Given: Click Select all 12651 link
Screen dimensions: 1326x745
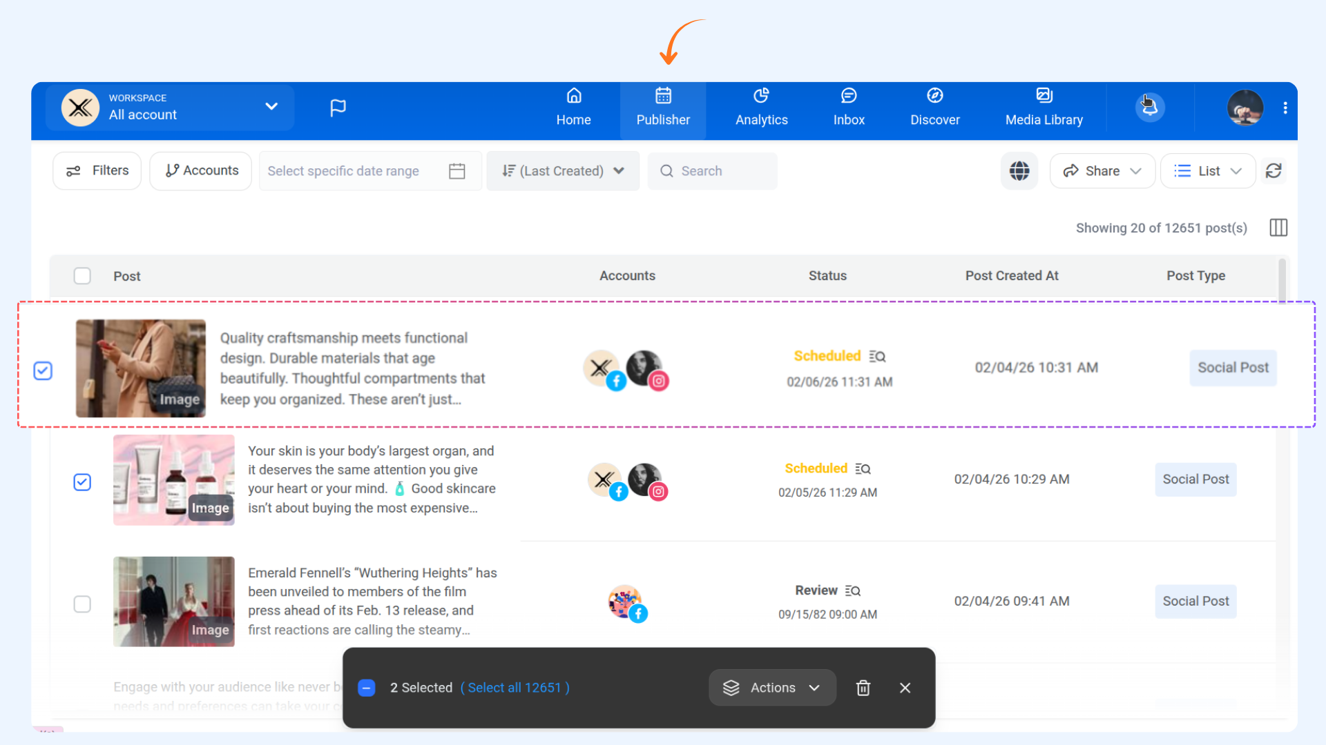Looking at the screenshot, I should pos(515,688).
